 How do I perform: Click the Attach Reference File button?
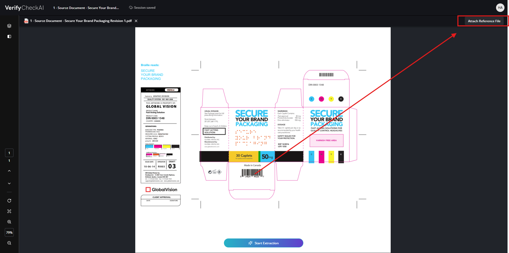coord(484,21)
